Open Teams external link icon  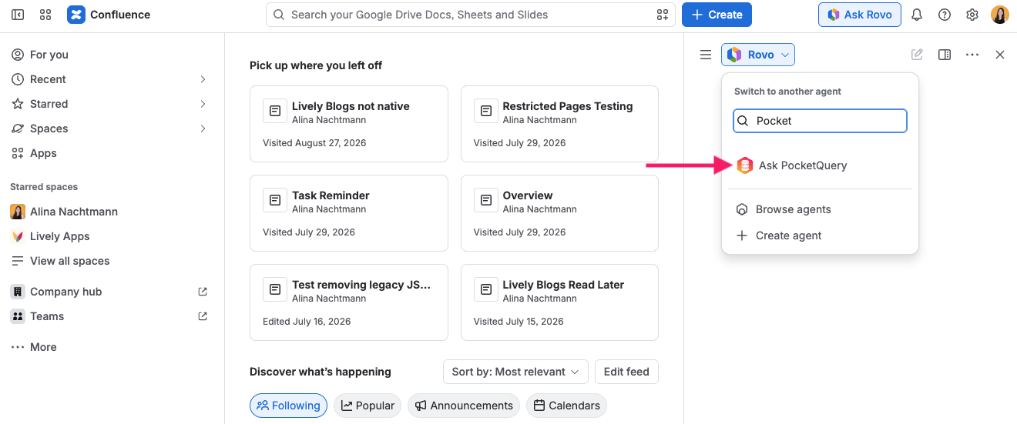pyautogui.click(x=203, y=316)
